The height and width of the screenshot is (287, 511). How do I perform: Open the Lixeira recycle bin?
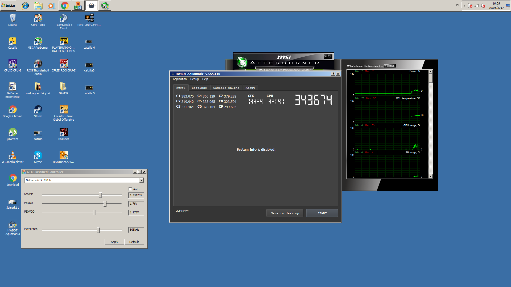click(13, 20)
